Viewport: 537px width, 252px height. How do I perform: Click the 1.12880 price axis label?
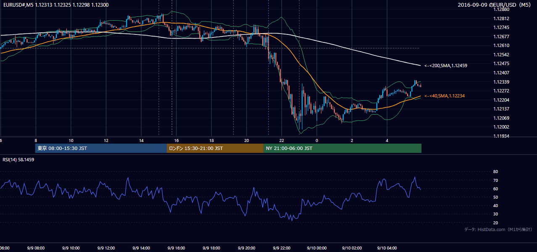pyautogui.click(x=502, y=9)
